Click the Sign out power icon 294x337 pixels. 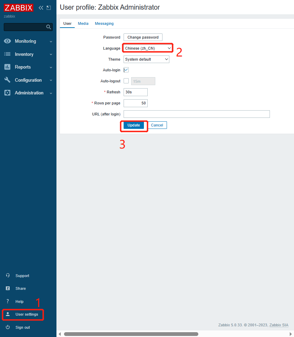click(8, 327)
